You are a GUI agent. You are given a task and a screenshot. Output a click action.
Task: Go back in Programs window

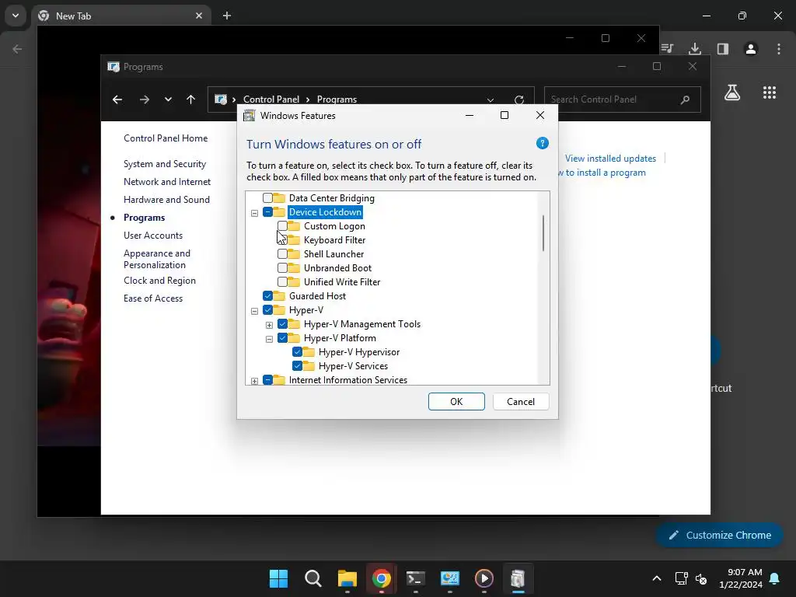point(117,99)
